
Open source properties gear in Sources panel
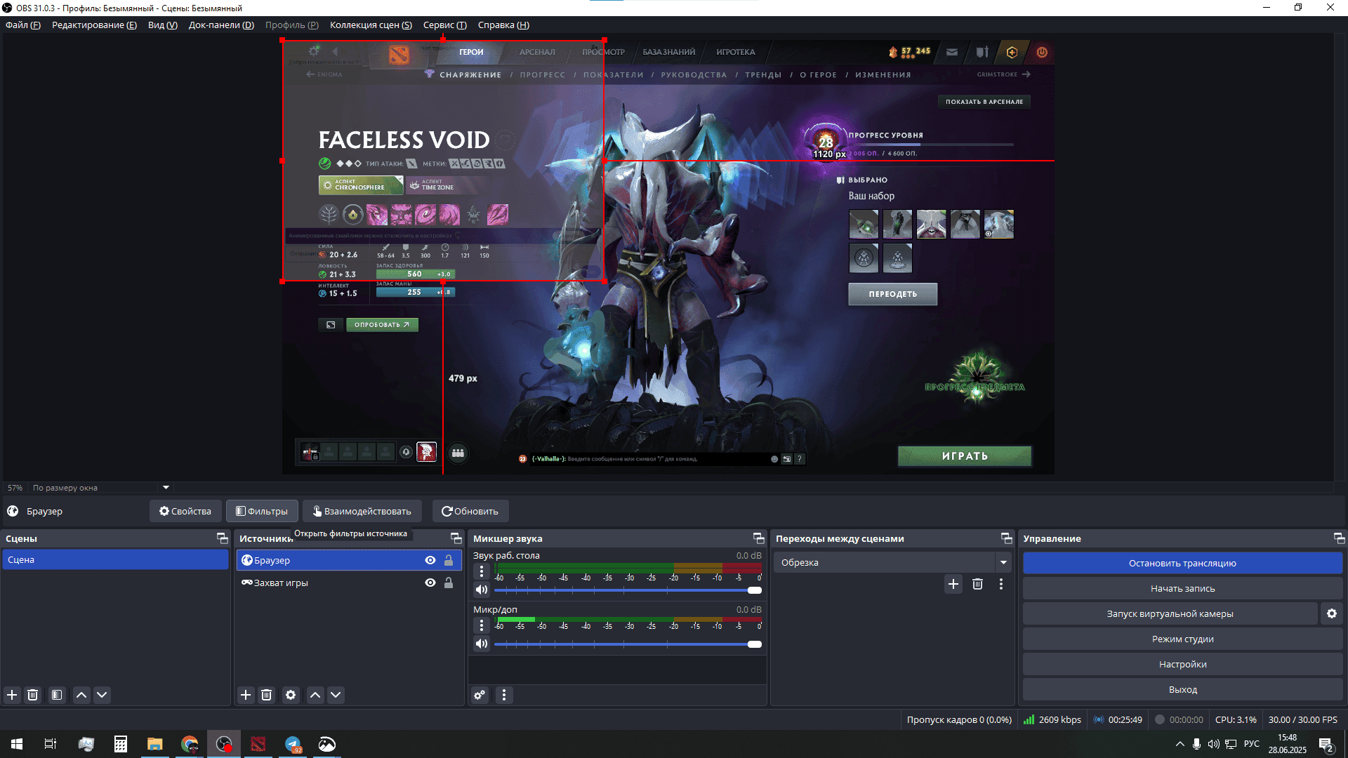pos(291,695)
